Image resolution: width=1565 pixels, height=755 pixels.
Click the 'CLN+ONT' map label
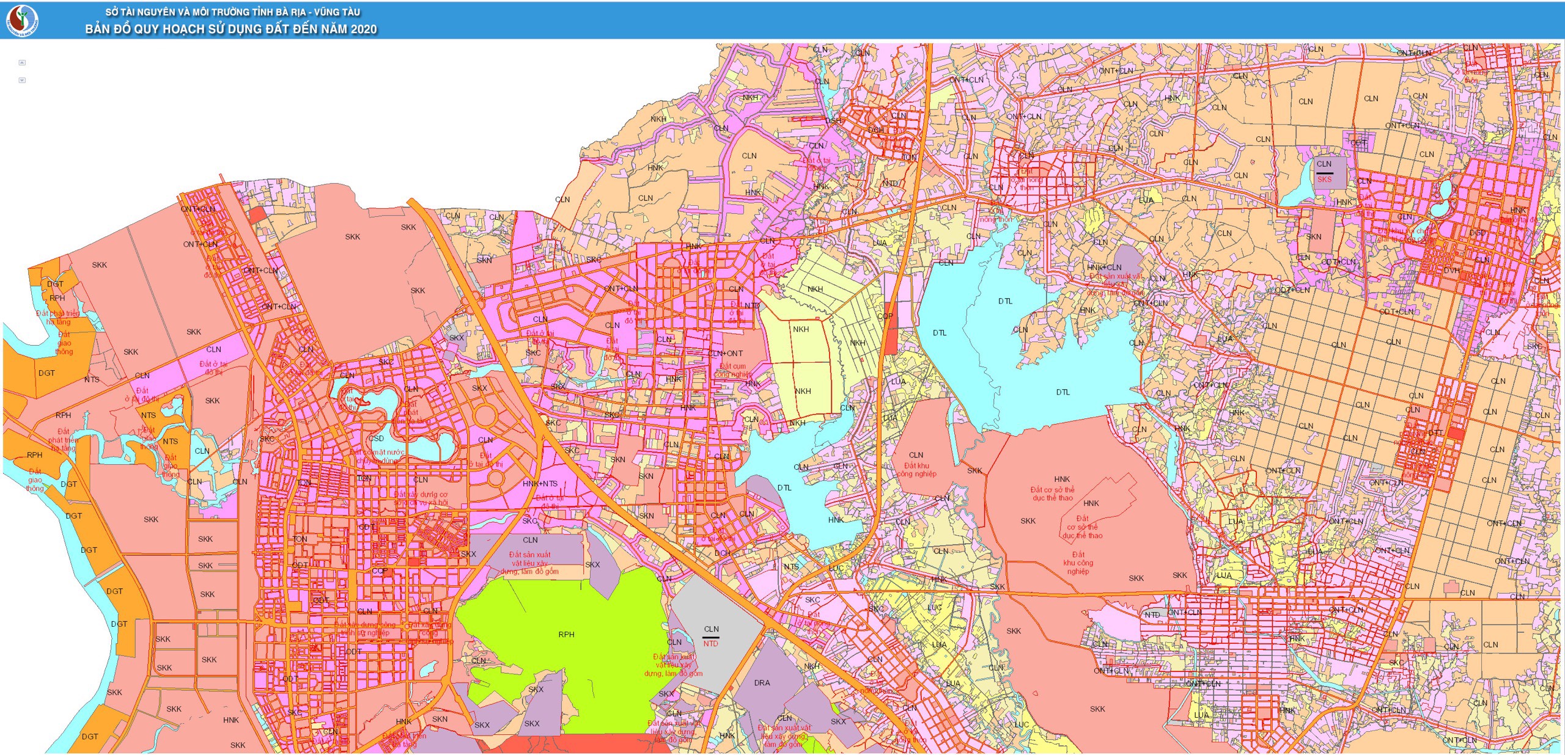pos(726,354)
